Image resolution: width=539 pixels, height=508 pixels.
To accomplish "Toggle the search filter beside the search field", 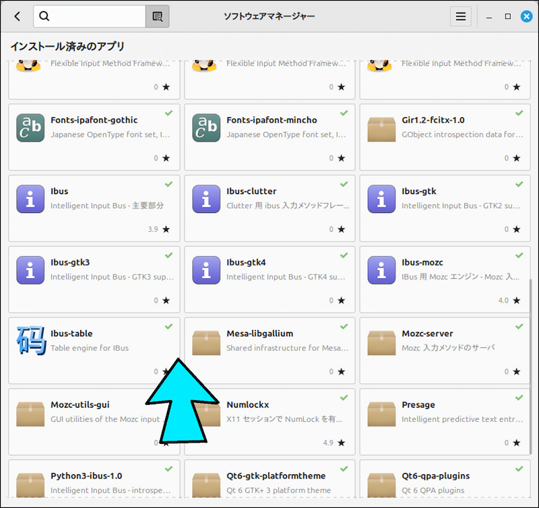I will click(157, 15).
